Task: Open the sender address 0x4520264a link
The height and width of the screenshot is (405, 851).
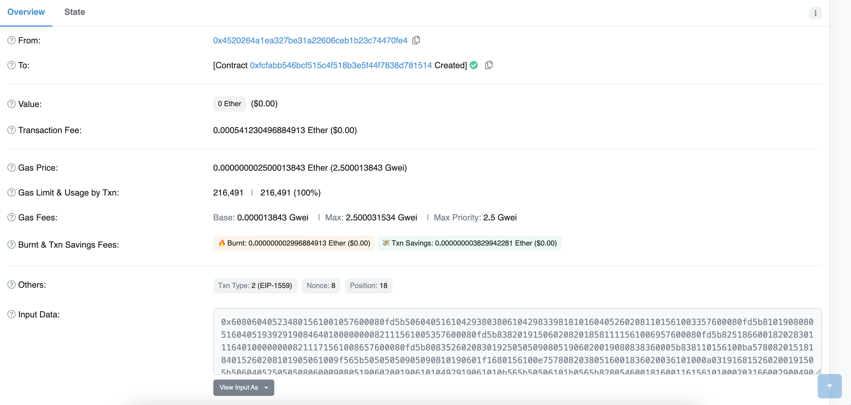Action: click(310, 40)
